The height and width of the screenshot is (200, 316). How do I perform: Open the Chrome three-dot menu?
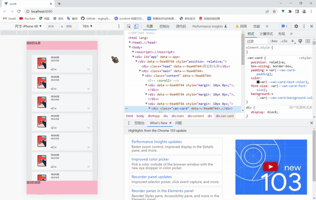coord(311,12)
